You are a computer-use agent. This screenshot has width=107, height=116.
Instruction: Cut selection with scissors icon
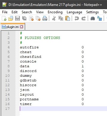pyautogui.click(x=54, y=18)
